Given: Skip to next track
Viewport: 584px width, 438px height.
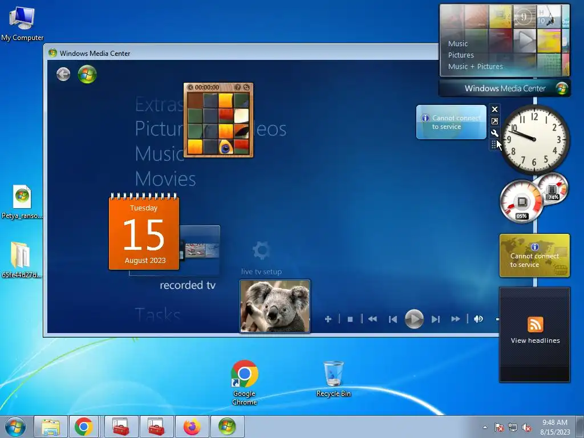Looking at the screenshot, I should [x=435, y=319].
